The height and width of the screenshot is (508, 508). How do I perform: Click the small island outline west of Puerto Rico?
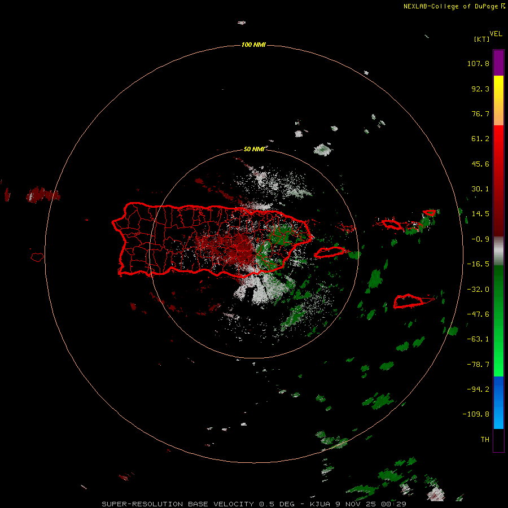tap(37, 257)
